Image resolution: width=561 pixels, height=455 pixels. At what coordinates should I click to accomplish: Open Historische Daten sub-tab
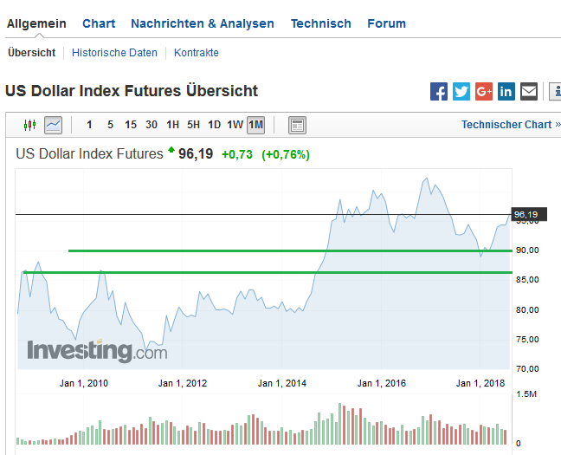coord(114,53)
